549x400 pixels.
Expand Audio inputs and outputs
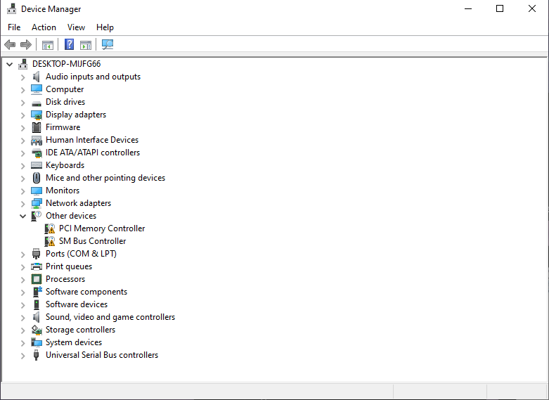[23, 77]
